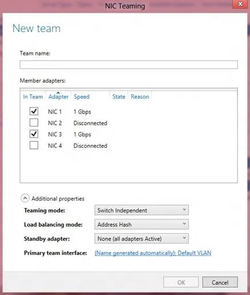Click the OK button
The height and width of the screenshot is (295, 250).
tap(181, 282)
